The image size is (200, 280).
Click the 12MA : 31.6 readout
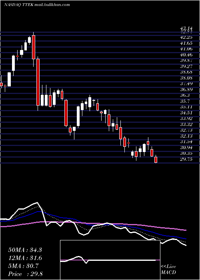25,258
